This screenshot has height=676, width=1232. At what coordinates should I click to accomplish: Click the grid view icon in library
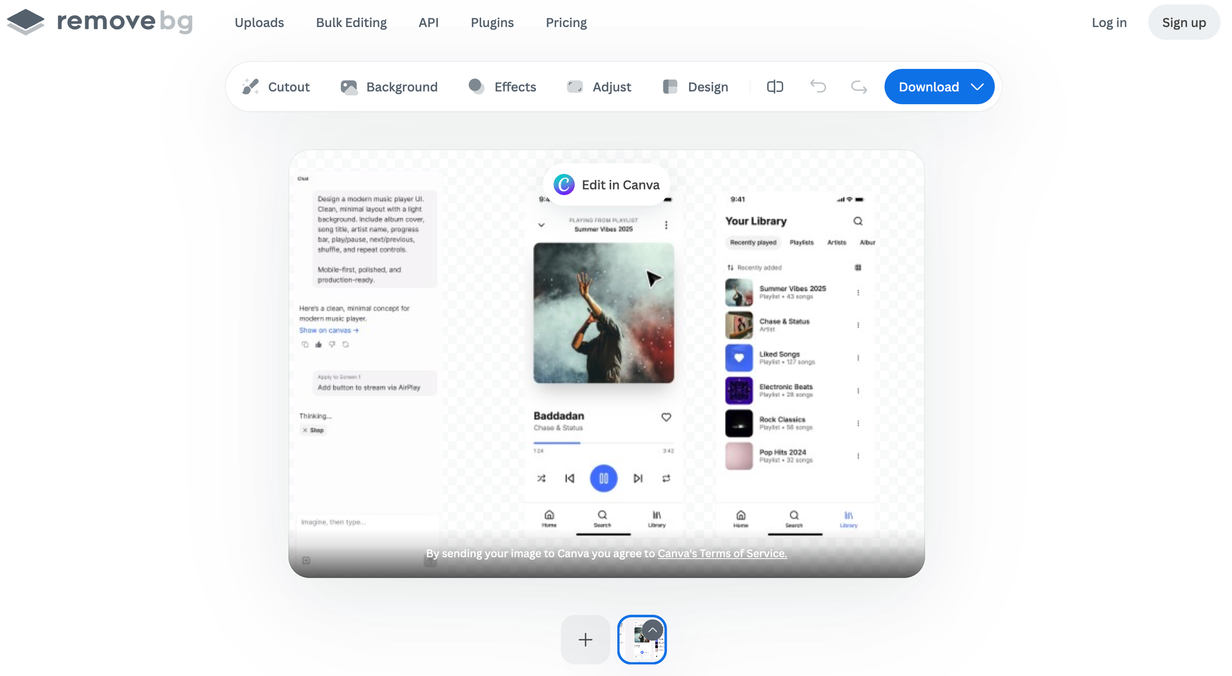pos(858,267)
